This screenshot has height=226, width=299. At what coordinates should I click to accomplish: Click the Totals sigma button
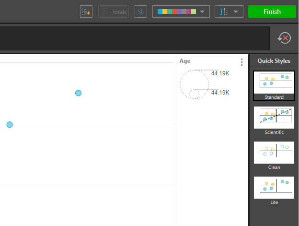coord(114,12)
